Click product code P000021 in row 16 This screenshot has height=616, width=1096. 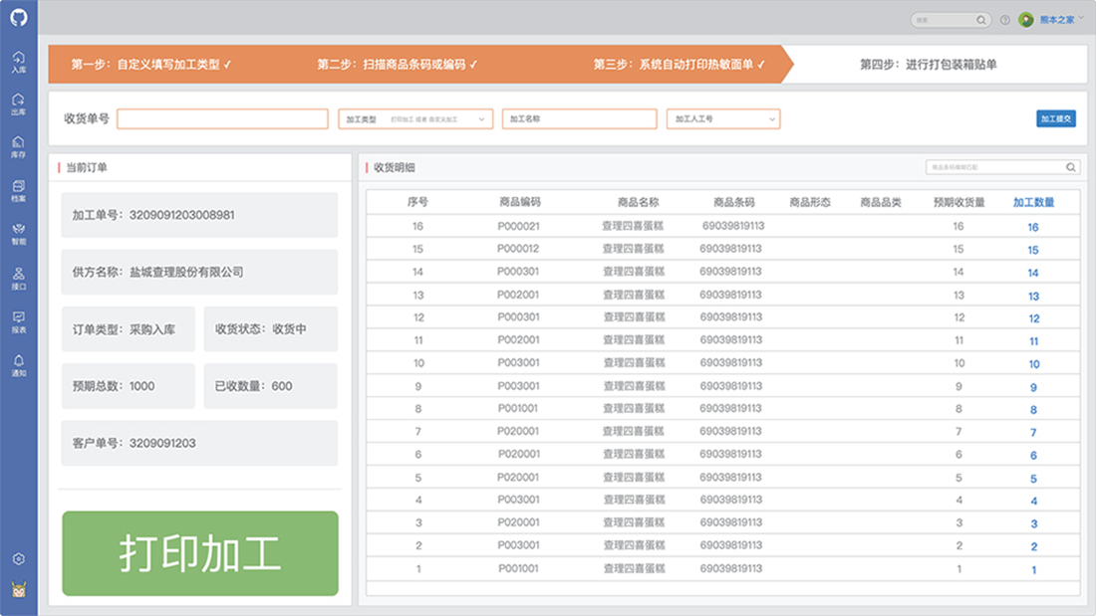coord(519,226)
